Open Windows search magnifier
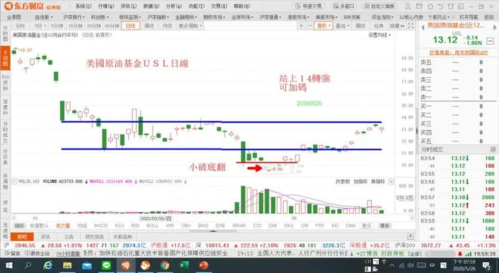 [x=28, y=265]
